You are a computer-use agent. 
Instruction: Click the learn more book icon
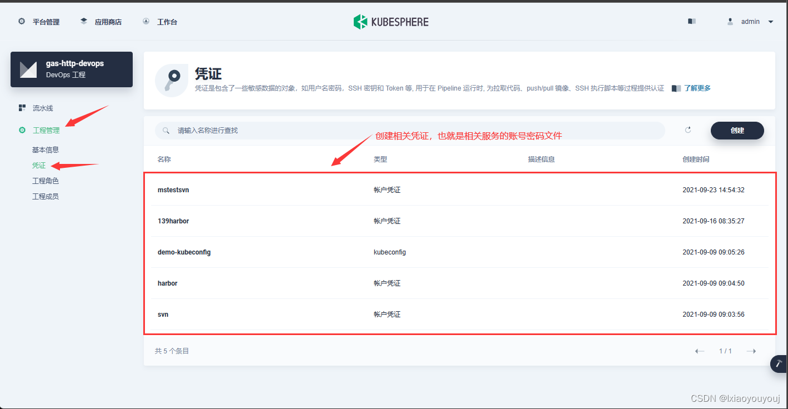(x=676, y=88)
